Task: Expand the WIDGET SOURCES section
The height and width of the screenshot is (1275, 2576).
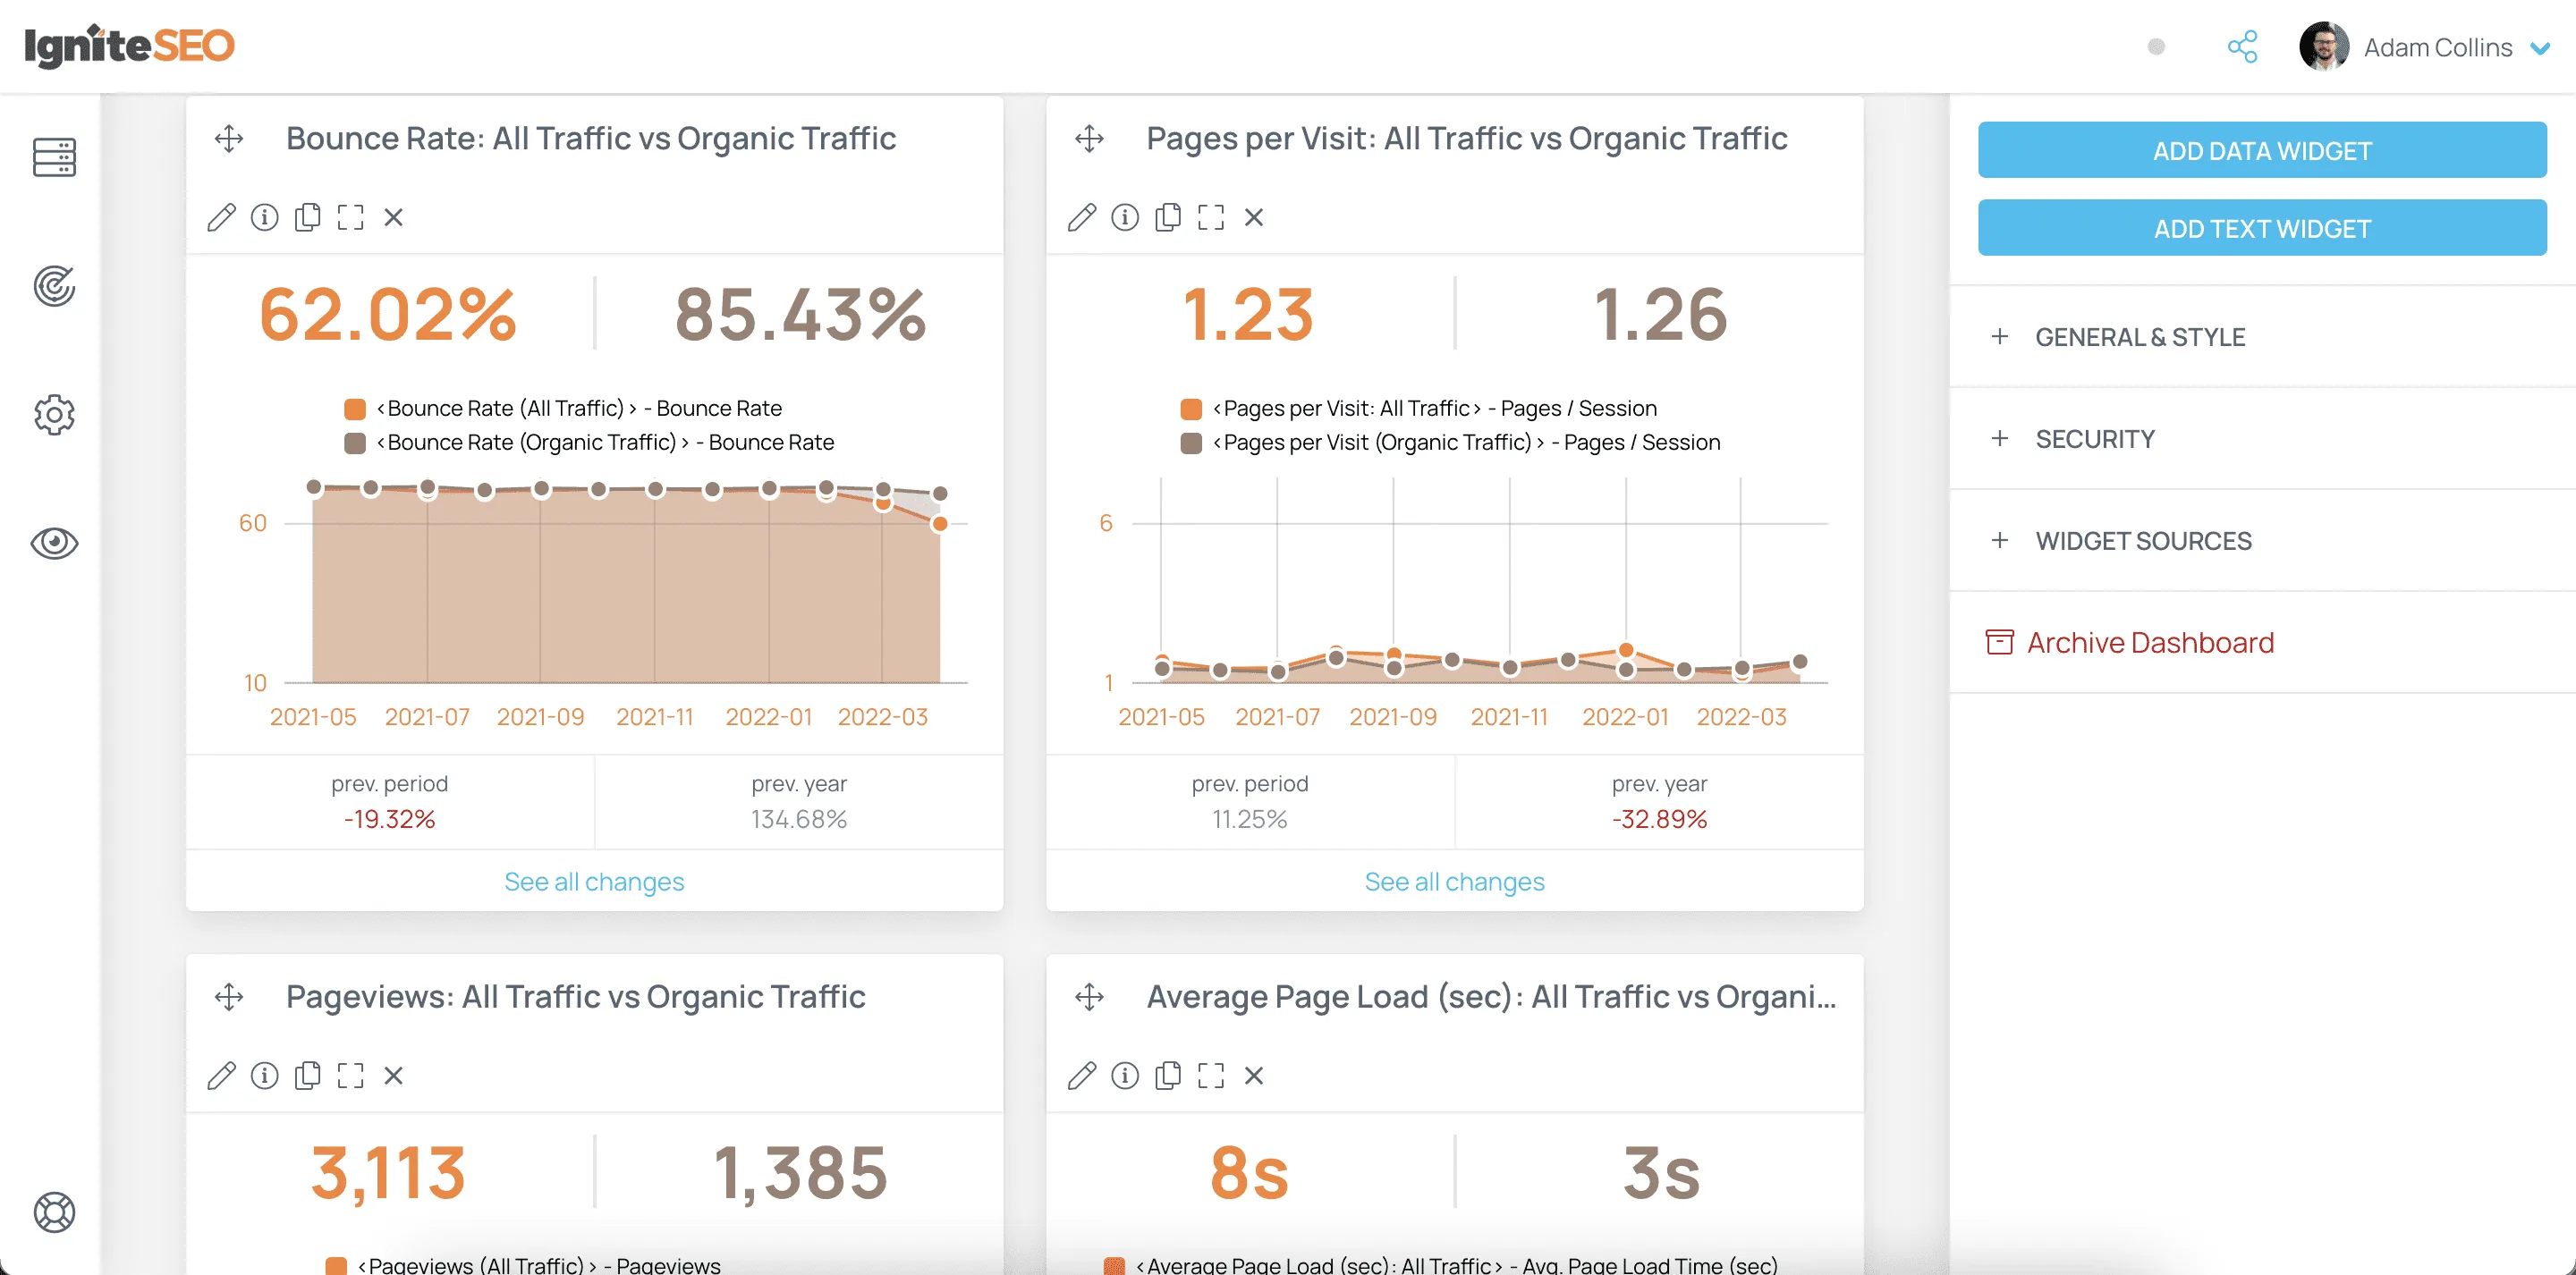Action: (2142, 540)
